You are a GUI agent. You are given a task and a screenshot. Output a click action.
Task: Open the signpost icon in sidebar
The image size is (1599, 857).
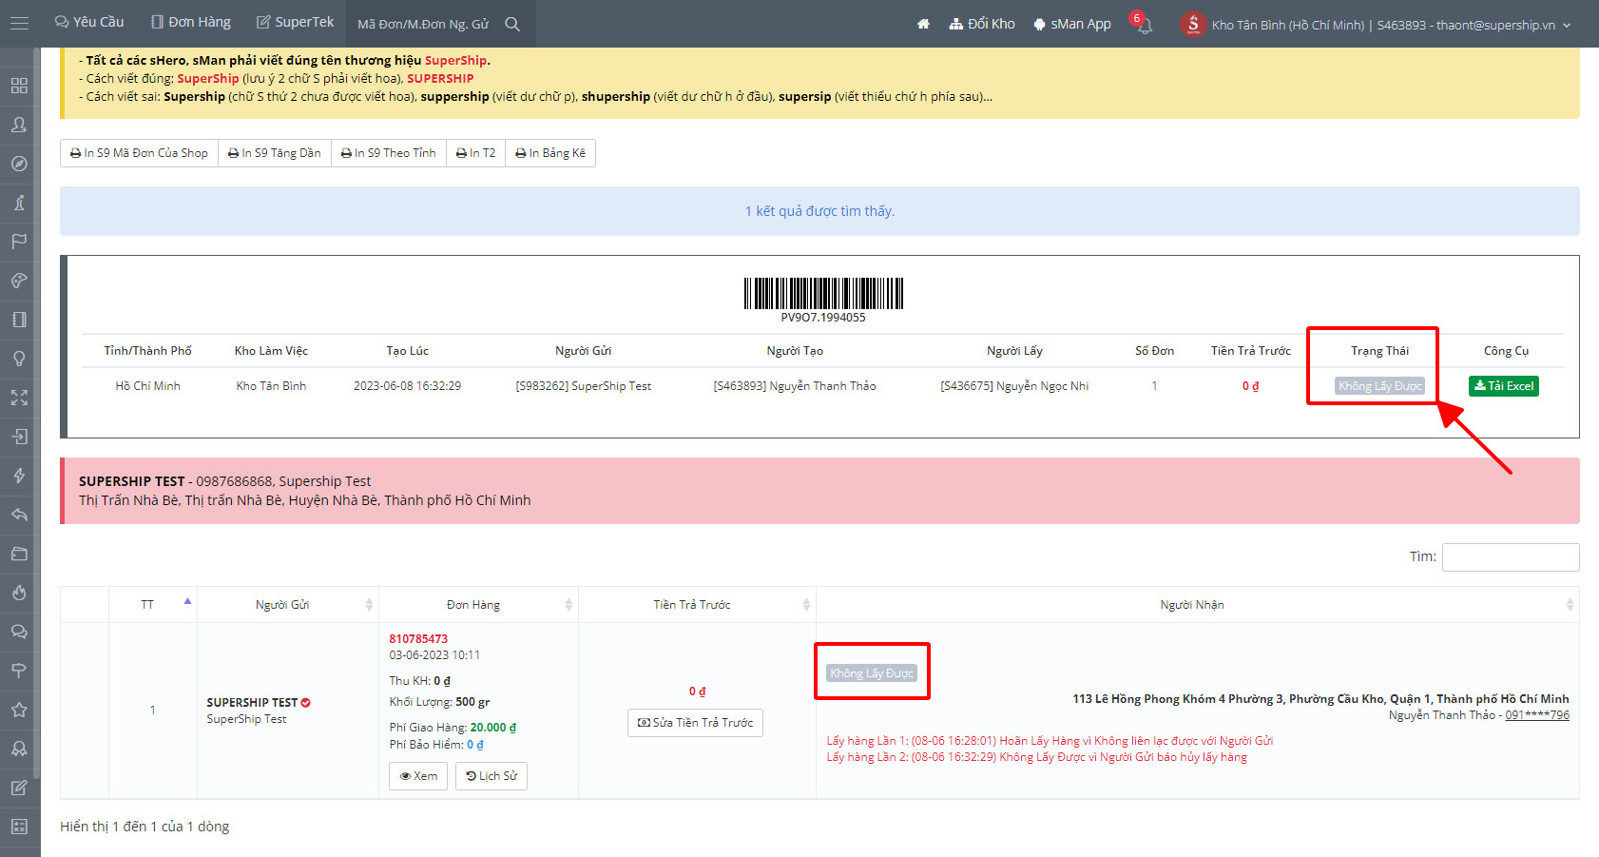[19, 671]
